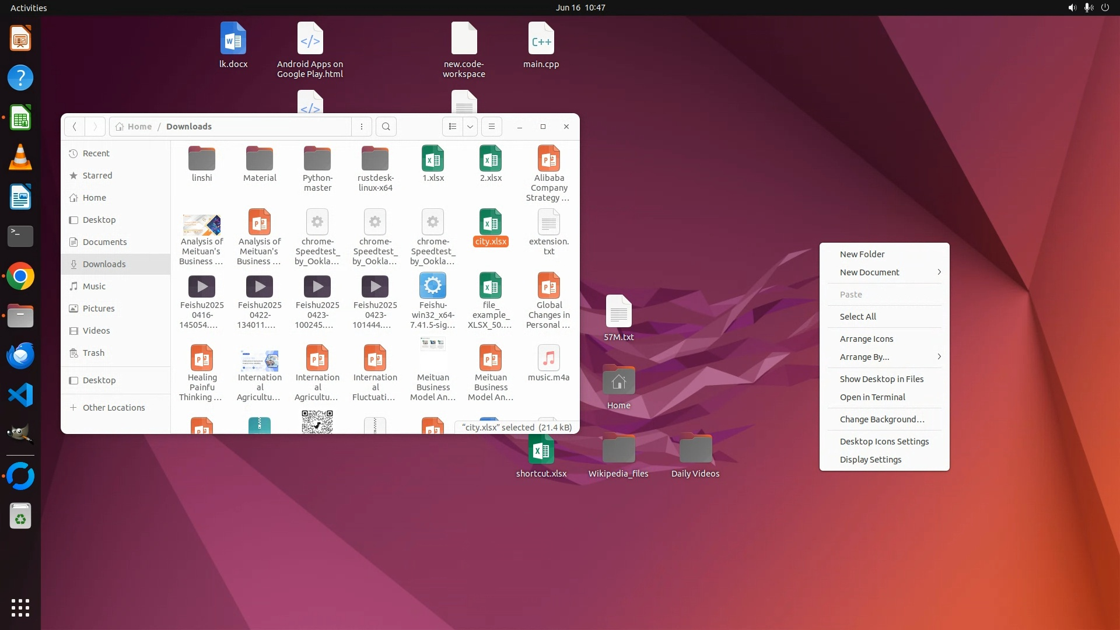This screenshot has width=1120, height=630.
Task: Launch Google Chrome from the dock
Action: click(20, 276)
